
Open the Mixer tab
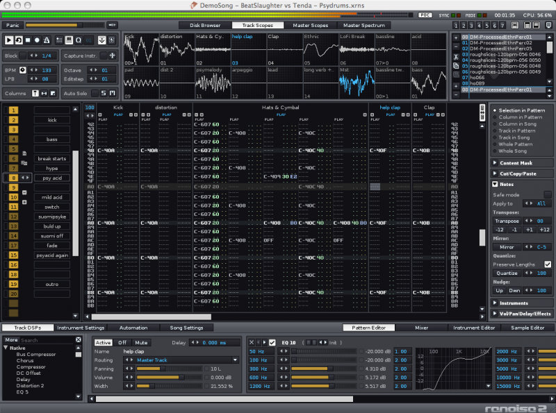tap(422, 328)
